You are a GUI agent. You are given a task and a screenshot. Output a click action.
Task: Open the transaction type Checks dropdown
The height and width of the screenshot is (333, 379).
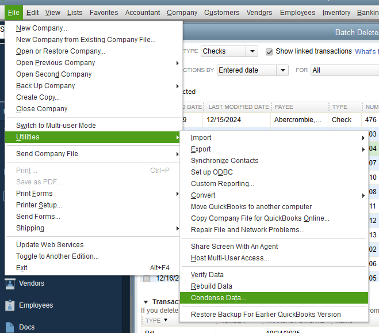pos(252,51)
